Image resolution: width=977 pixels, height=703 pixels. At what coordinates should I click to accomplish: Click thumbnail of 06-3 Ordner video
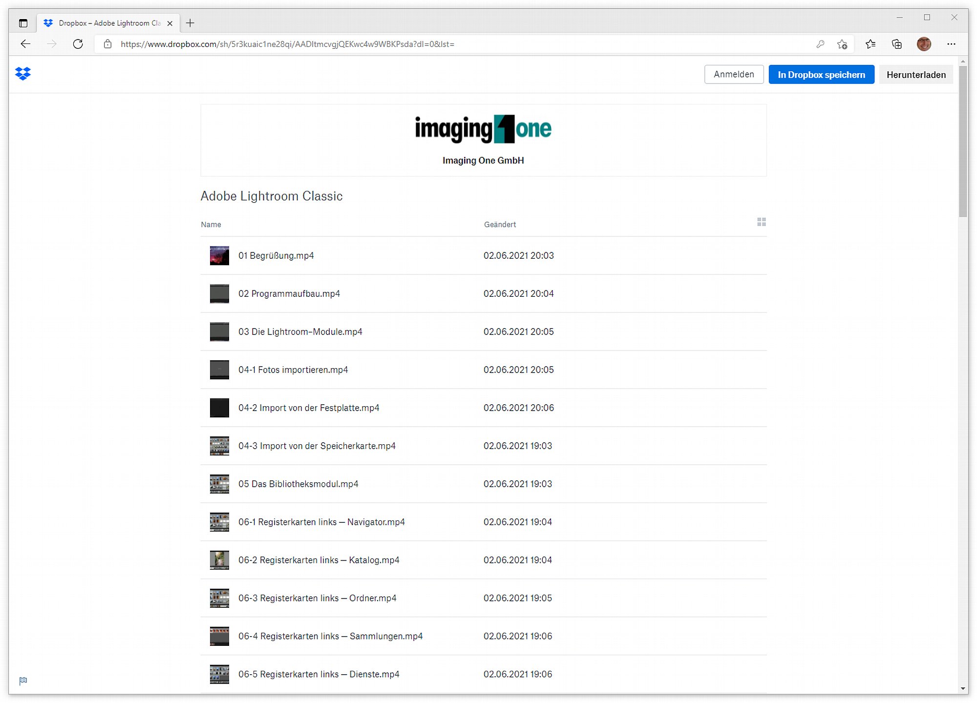219,599
